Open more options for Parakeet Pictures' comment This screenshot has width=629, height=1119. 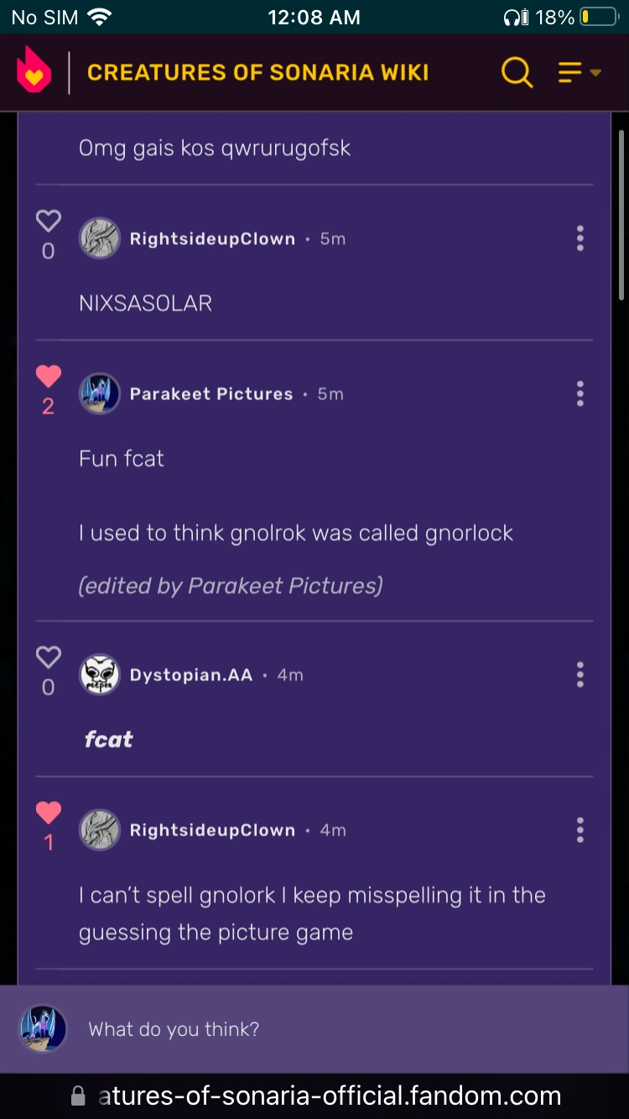[580, 394]
